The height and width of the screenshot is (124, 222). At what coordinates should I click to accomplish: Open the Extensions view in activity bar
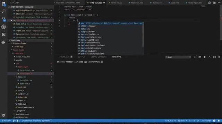3,34
